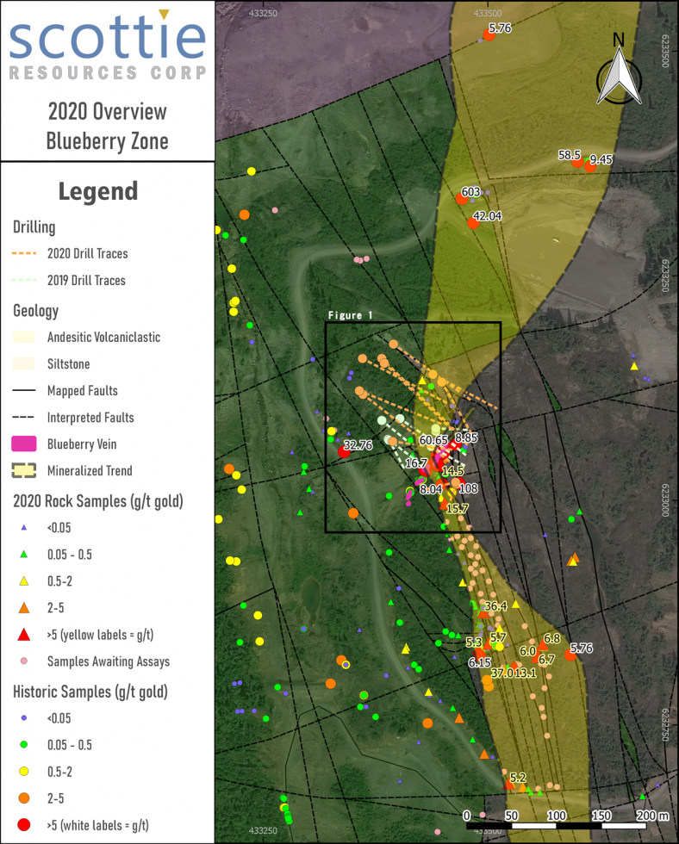Click the Mapped Faults solid line symbol
Image resolution: width=679 pixels, height=844 pixels.
tap(25, 390)
